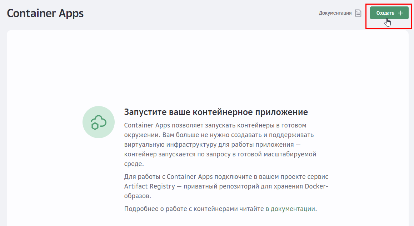
Task: Click the document page icon beside Документация
Action: point(358,13)
